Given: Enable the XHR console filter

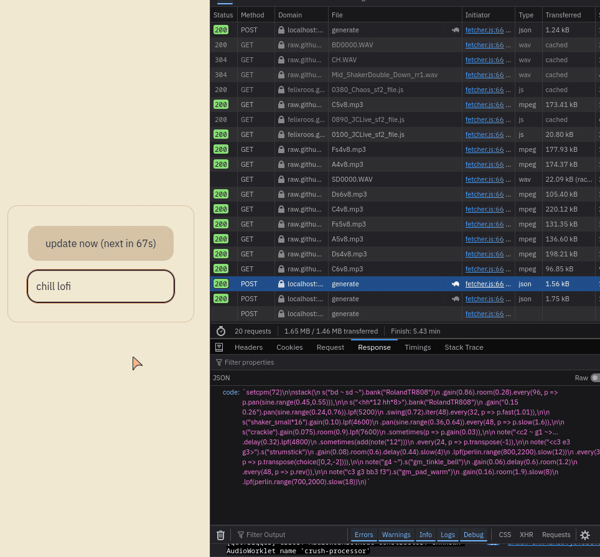Looking at the screenshot, I should [x=526, y=535].
